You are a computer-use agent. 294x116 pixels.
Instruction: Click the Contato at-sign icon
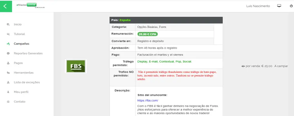[8, 102]
